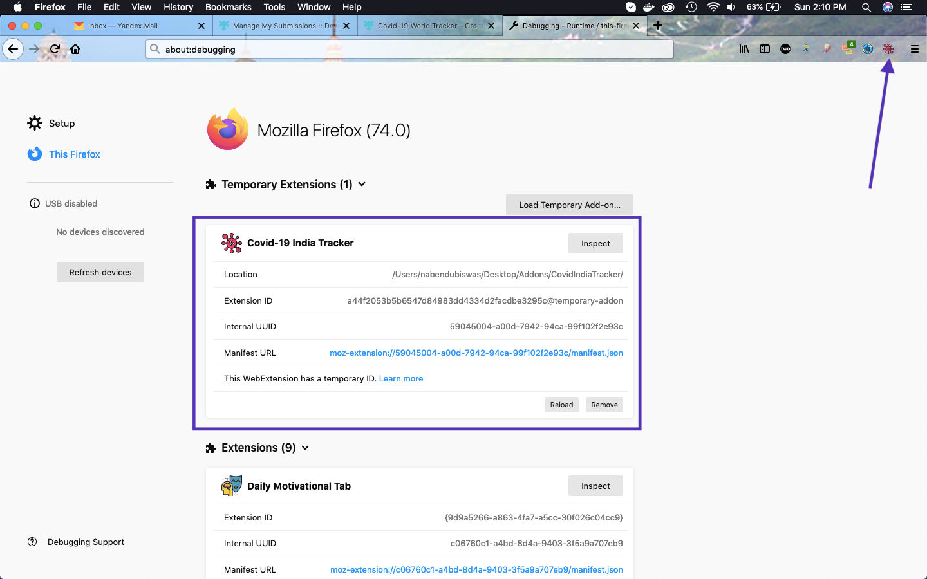Open the Edit menu

pos(111,7)
